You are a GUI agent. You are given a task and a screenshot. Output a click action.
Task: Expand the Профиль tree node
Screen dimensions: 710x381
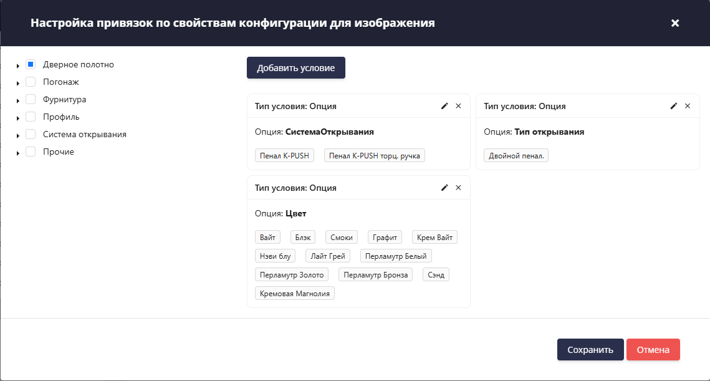click(x=17, y=117)
